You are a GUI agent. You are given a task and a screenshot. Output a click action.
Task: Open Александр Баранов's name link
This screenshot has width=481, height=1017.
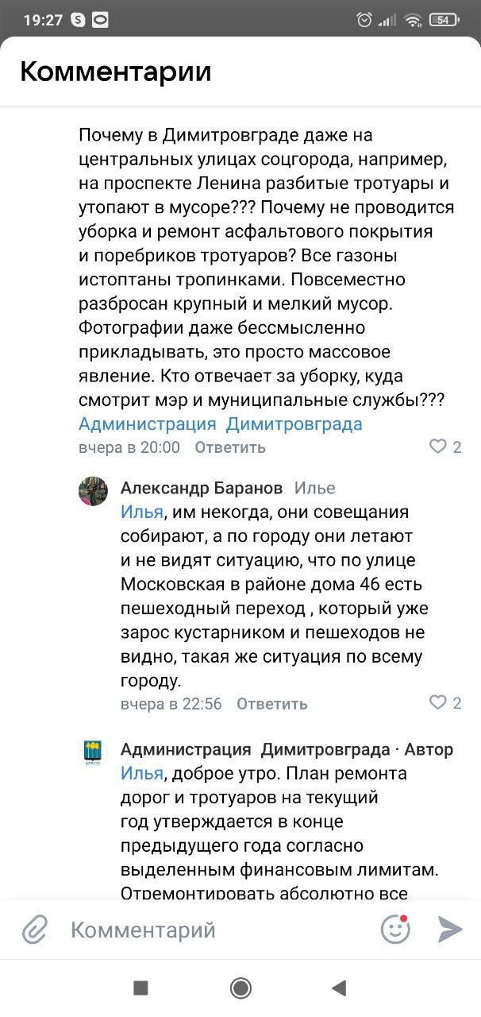click(x=201, y=487)
